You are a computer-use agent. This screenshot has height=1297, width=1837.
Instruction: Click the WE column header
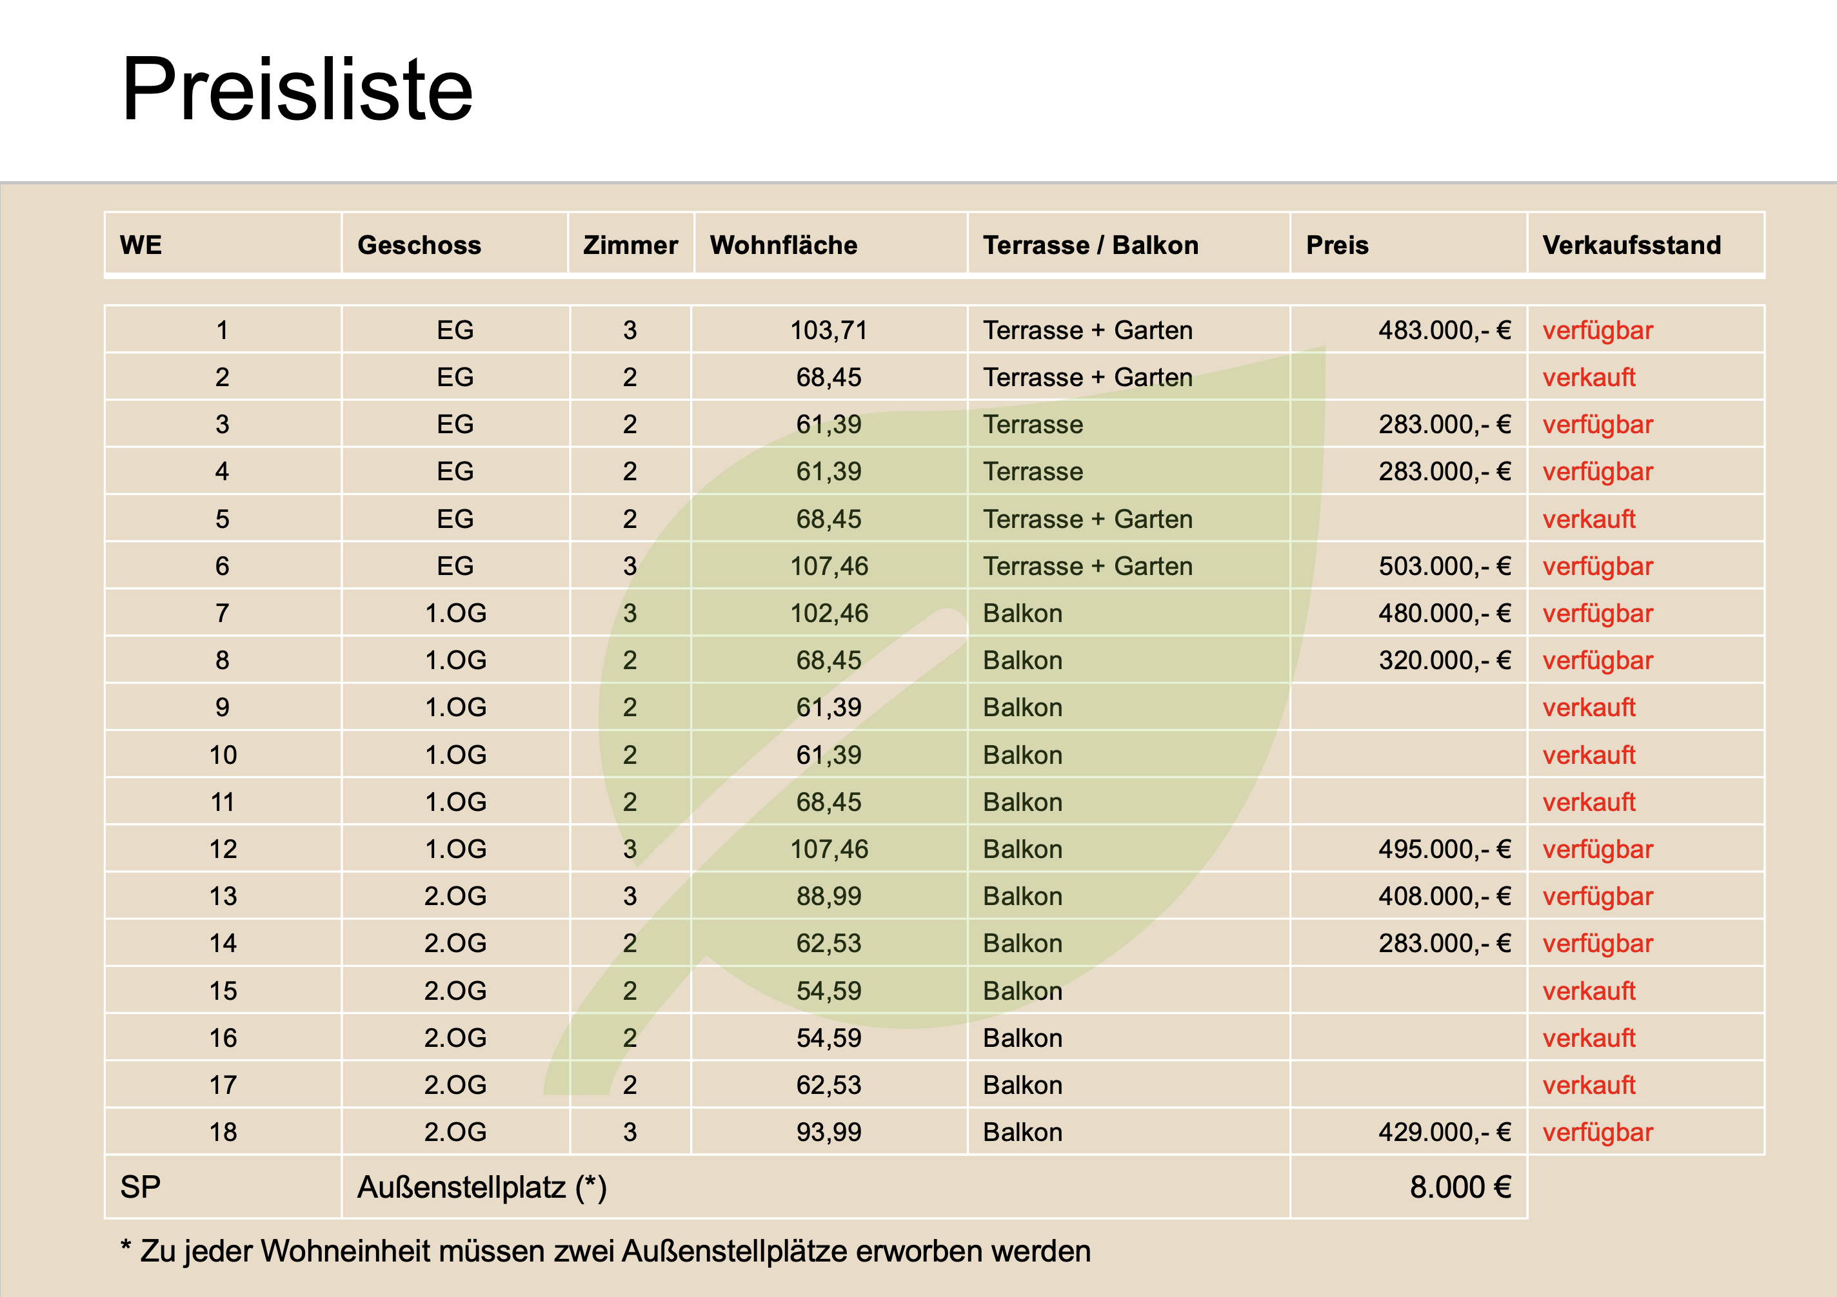click(x=141, y=245)
